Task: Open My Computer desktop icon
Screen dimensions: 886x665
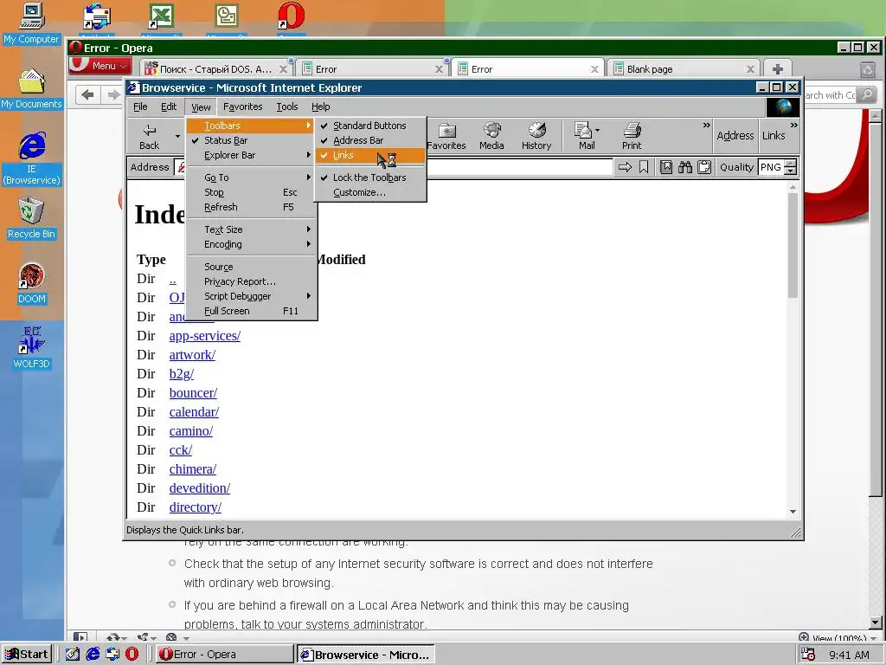Action: coord(32,23)
